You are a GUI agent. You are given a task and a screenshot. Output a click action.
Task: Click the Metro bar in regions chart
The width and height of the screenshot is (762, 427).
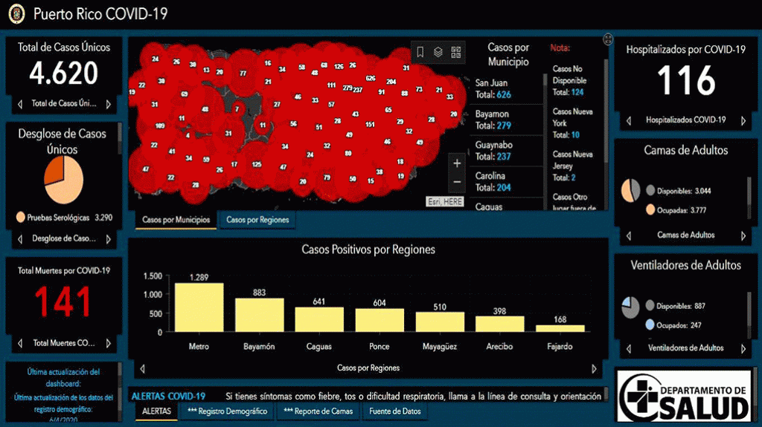pyautogui.click(x=199, y=307)
